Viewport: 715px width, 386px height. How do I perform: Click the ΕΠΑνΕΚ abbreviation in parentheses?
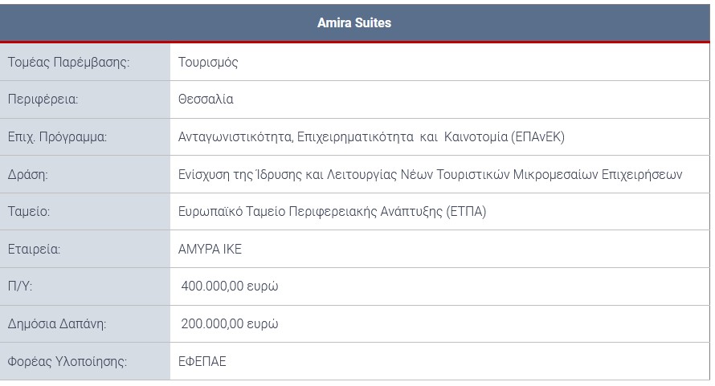tap(537, 137)
